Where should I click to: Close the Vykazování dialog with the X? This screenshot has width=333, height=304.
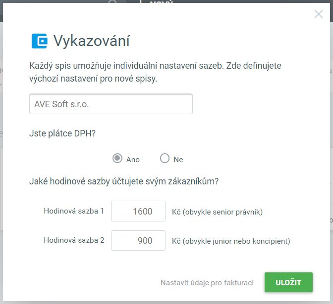(x=319, y=14)
